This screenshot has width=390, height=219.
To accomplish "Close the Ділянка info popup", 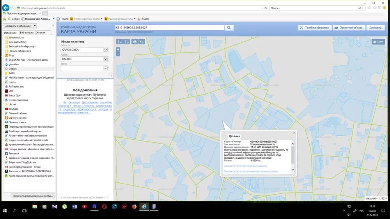I will (x=294, y=133).
